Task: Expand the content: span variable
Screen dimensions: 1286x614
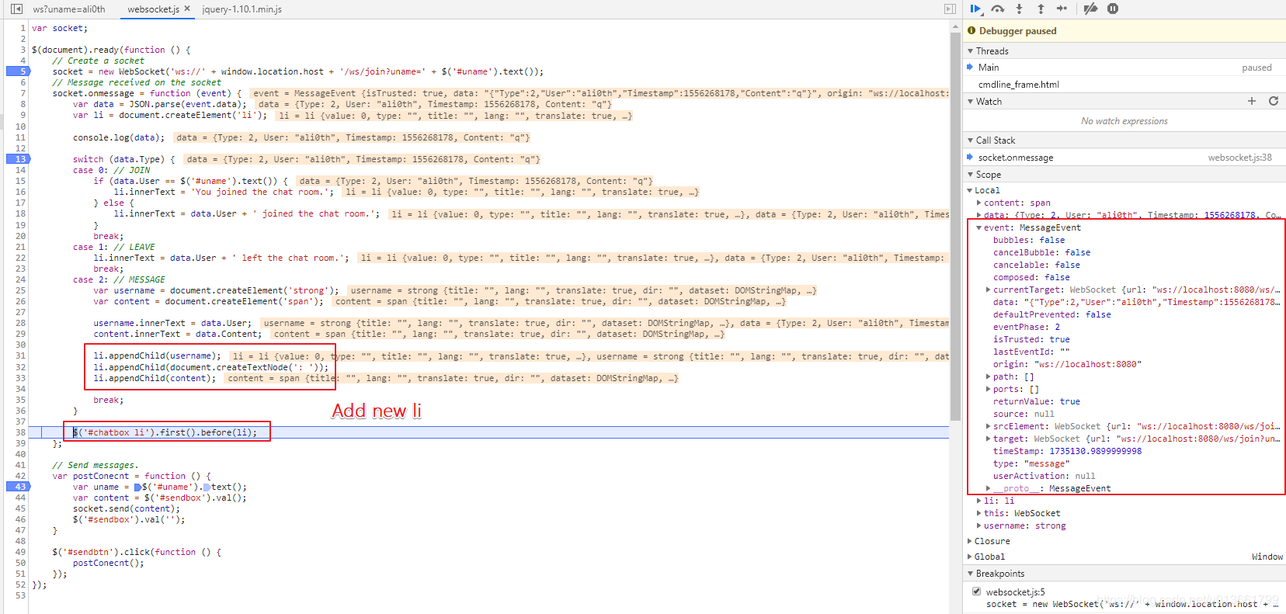Action: pyautogui.click(x=979, y=203)
